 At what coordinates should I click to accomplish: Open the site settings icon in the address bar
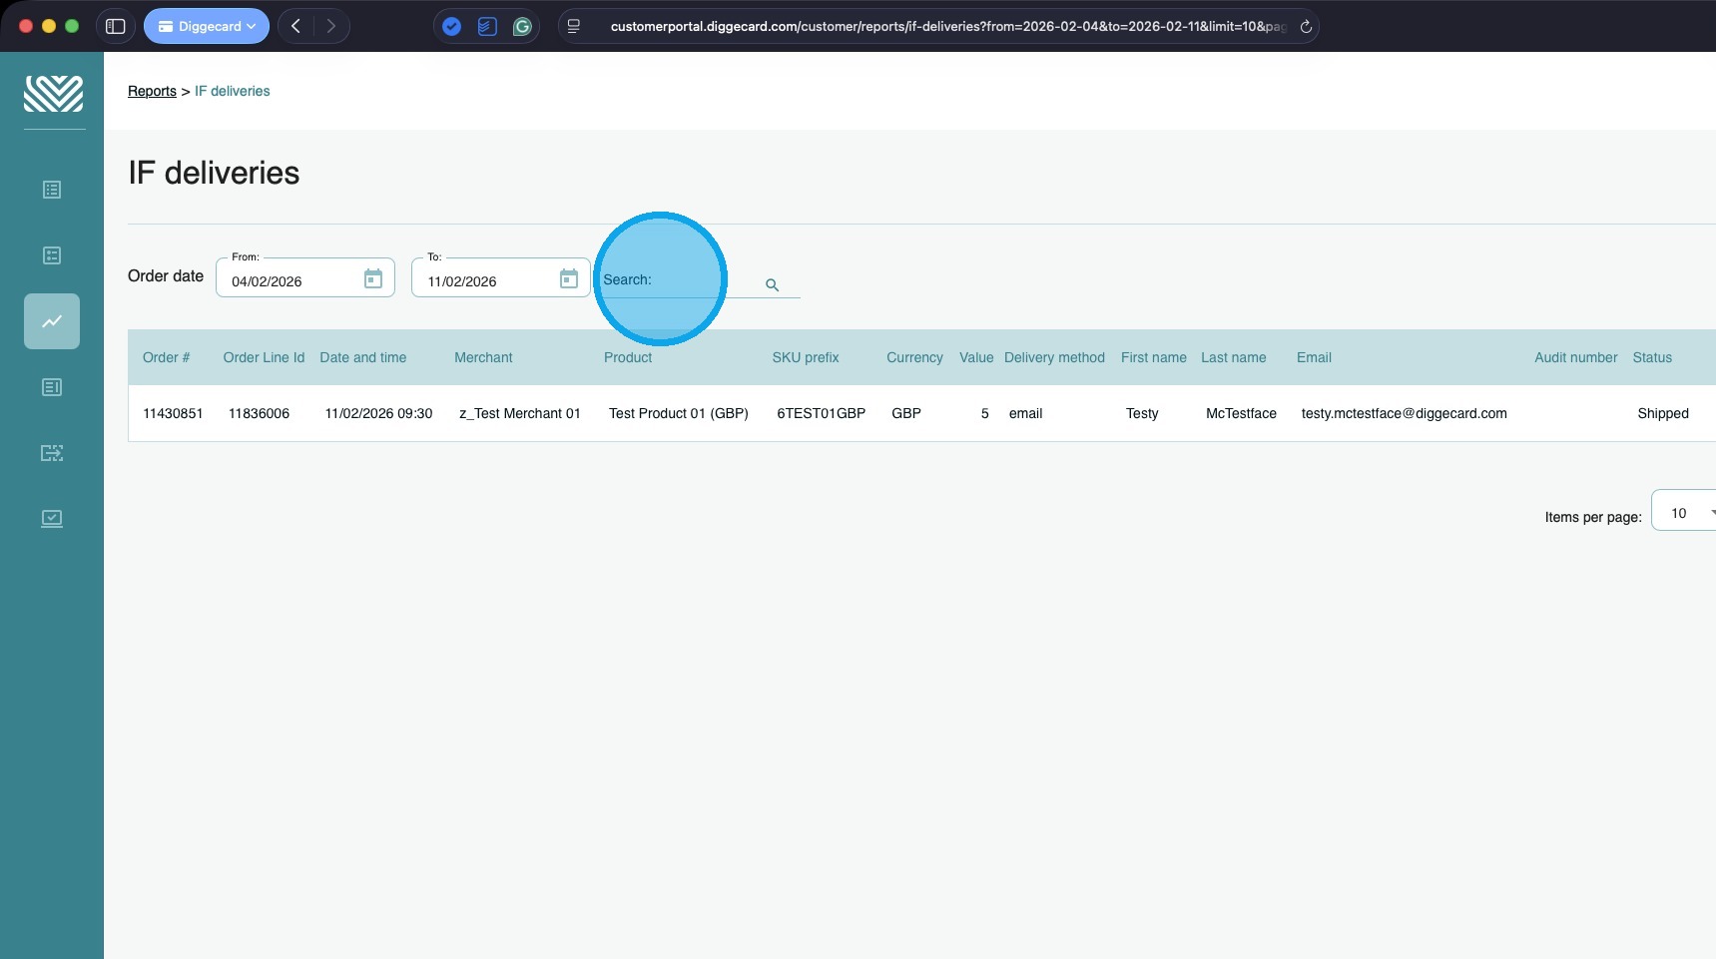(x=574, y=26)
